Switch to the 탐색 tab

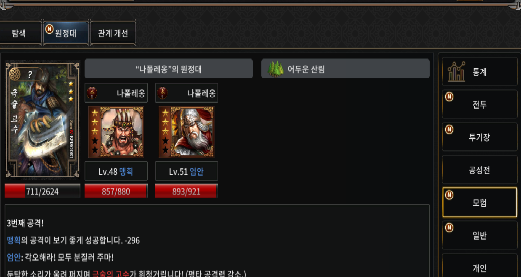click(x=19, y=33)
